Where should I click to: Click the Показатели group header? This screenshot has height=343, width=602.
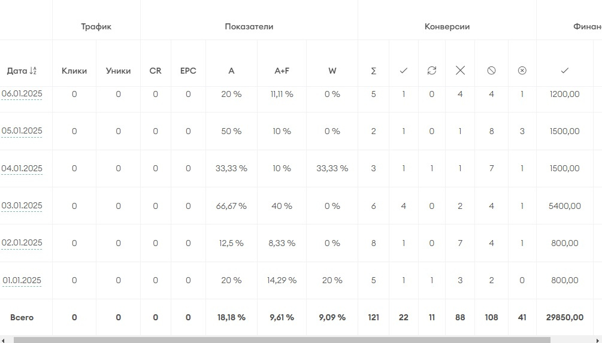tap(249, 26)
